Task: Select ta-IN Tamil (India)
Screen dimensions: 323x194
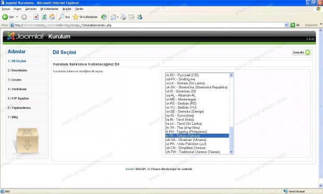Action: [x=197, y=120]
